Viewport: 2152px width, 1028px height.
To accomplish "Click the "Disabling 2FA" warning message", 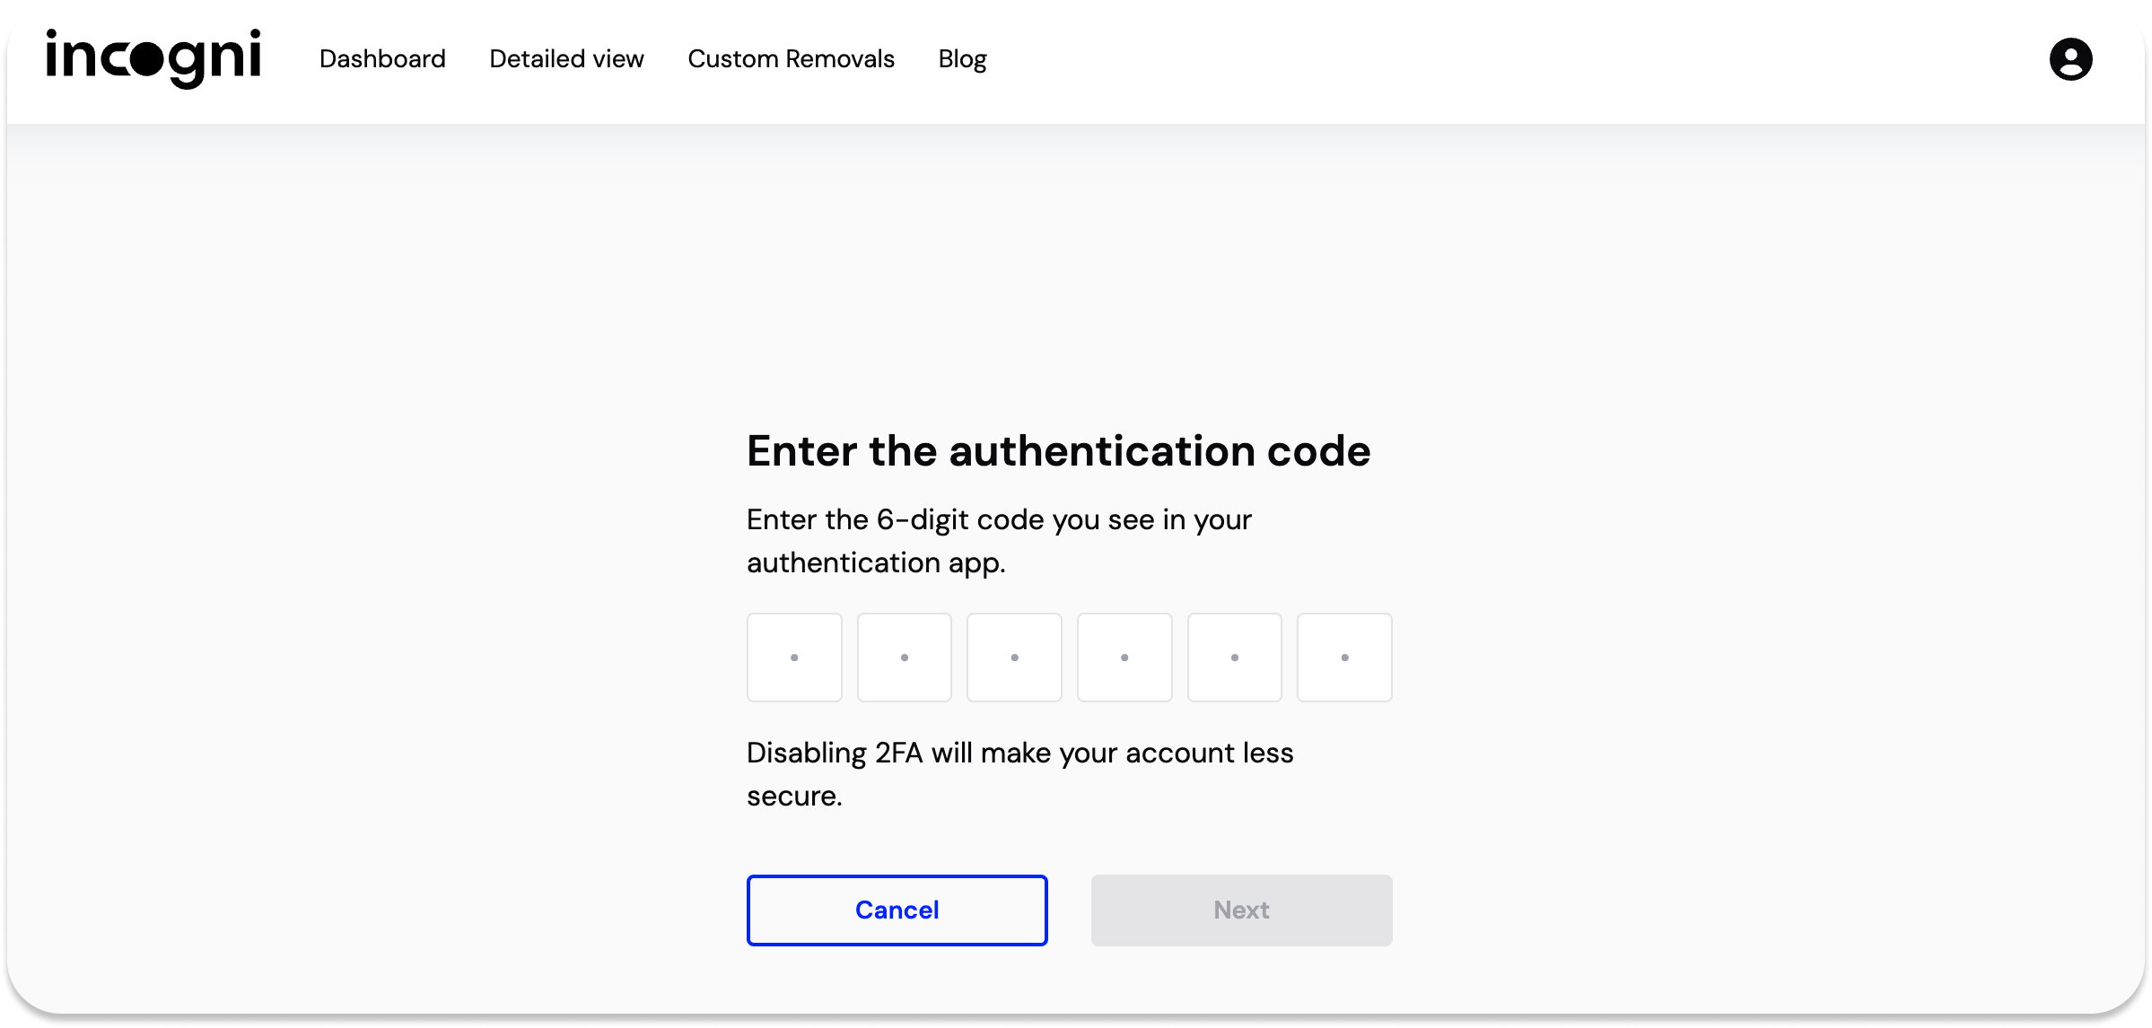I will 1019,773.
